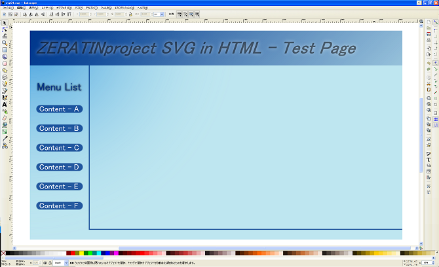Viewport: 439px width, 267px height.
Task: Open the File (ファイル) menu
Action: pyautogui.click(x=8, y=8)
